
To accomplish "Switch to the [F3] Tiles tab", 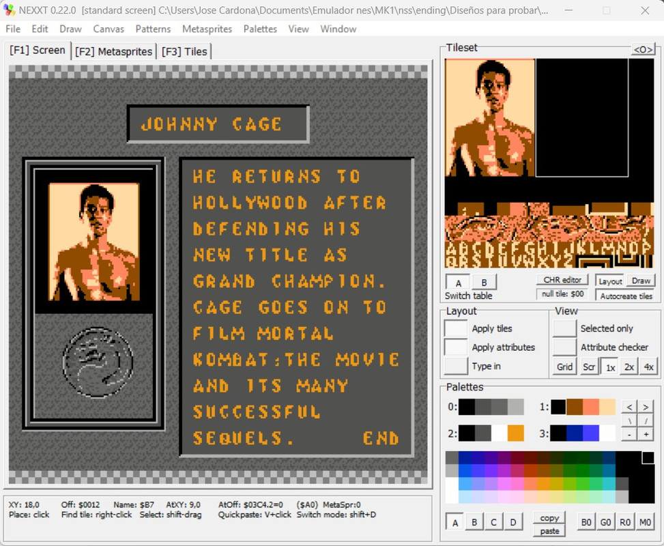I will (x=184, y=52).
